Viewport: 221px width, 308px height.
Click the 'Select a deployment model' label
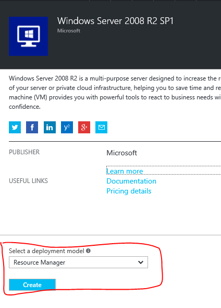[46, 251]
